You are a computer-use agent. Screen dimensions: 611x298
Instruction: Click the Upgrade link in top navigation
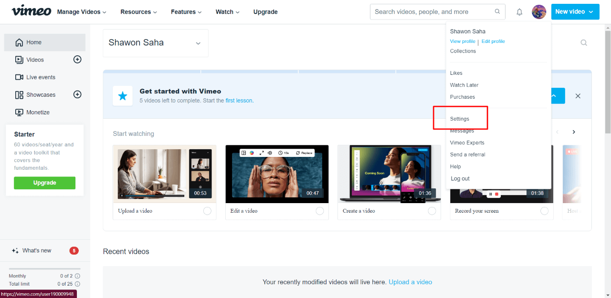(265, 12)
